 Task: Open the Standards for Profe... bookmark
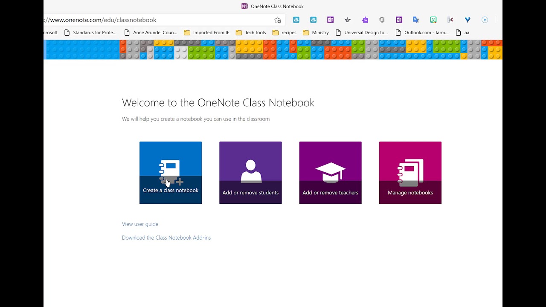(x=90, y=32)
